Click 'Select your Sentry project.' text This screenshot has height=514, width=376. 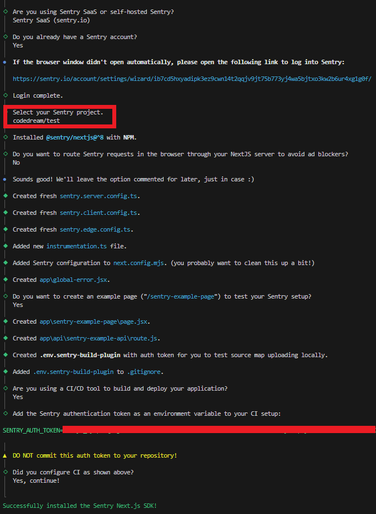[x=58, y=112]
